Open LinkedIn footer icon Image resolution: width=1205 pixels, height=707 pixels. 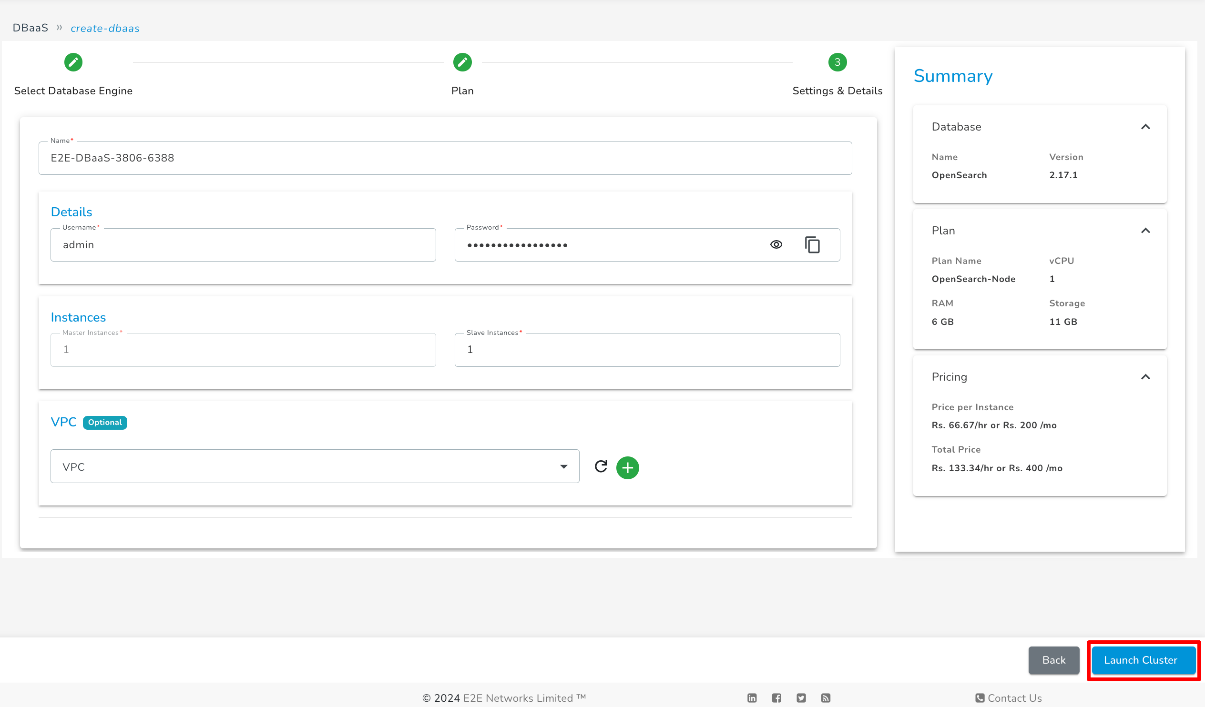click(752, 698)
